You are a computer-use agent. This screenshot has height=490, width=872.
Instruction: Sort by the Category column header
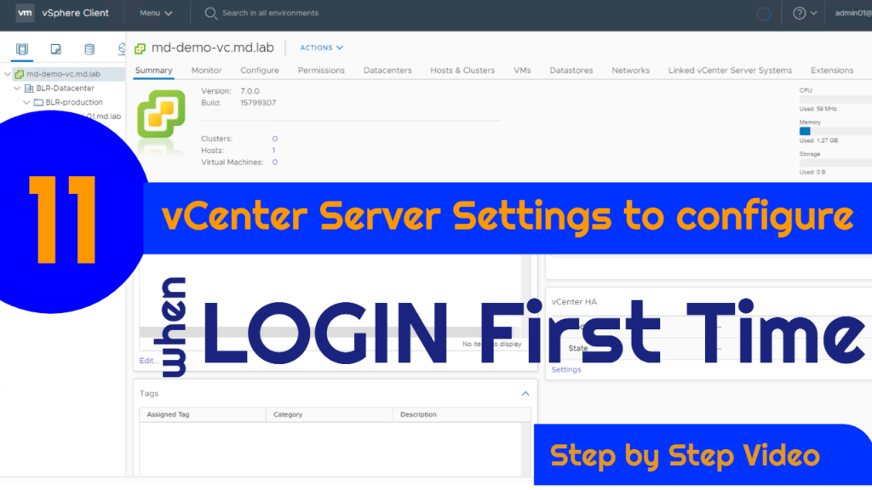pyautogui.click(x=330, y=414)
